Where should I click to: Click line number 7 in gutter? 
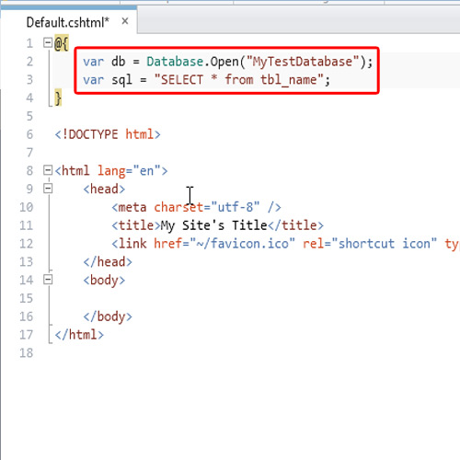point(29,153)
